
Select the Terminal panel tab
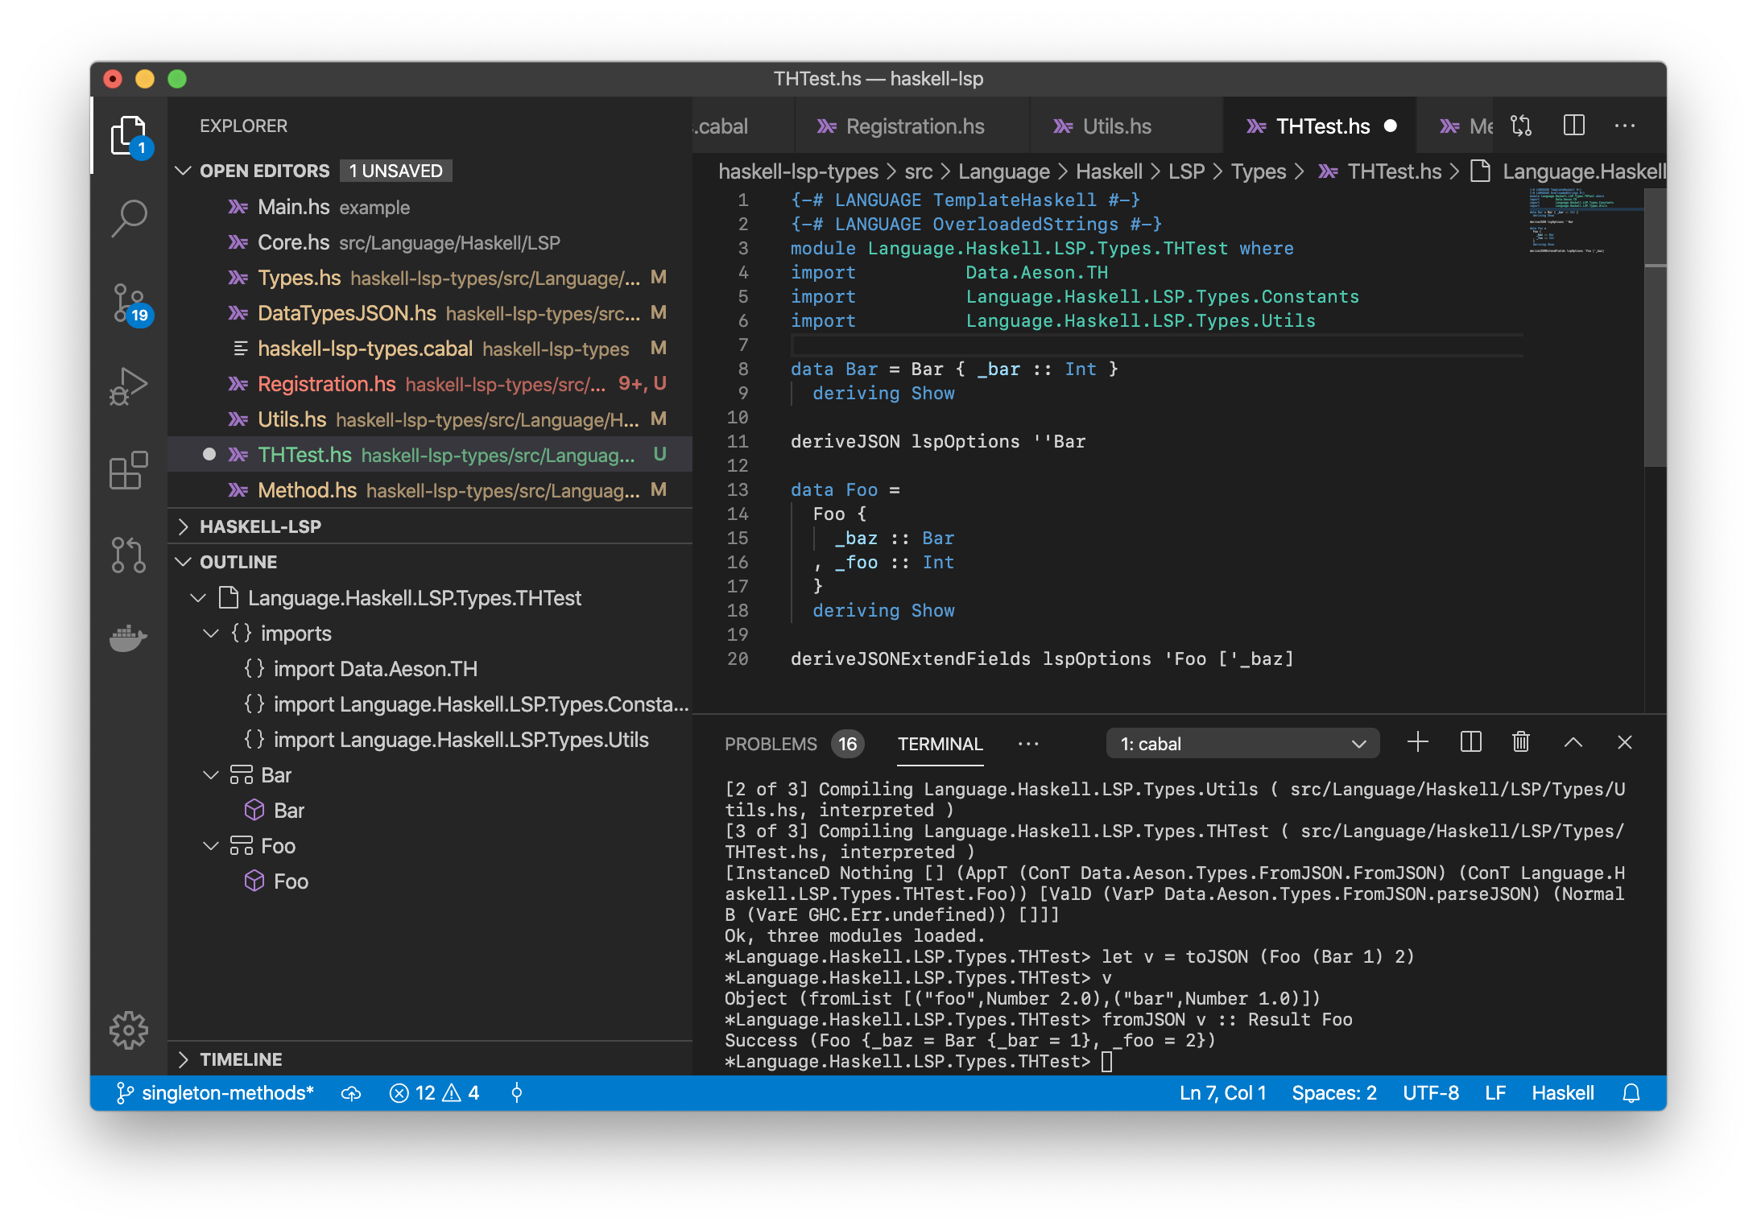click(940, 744)
